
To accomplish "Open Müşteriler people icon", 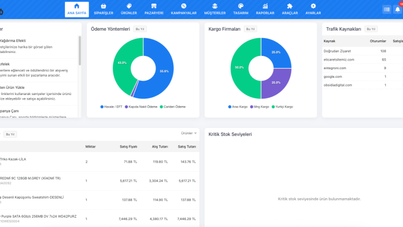I will click(215, 6).
